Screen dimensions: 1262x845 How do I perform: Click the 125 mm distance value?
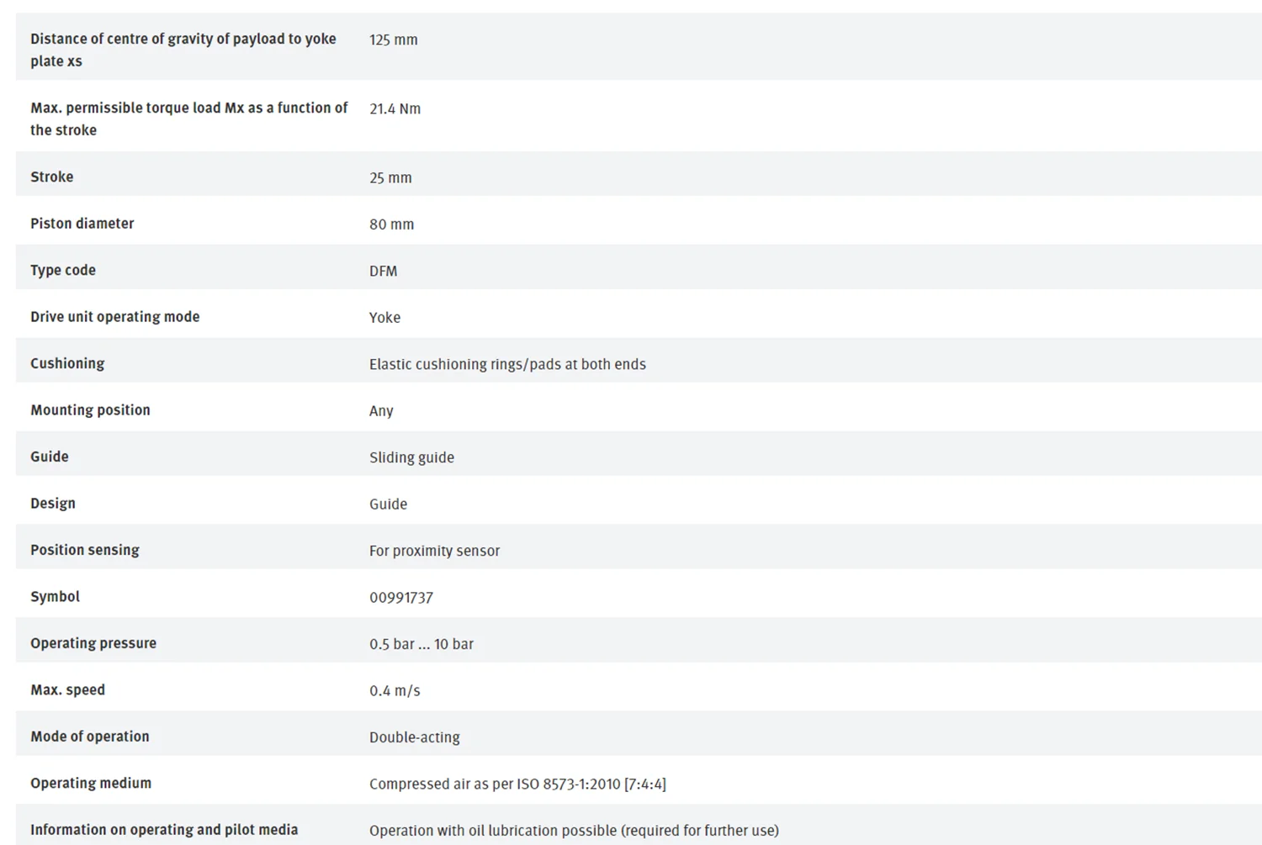coord(393,40)
